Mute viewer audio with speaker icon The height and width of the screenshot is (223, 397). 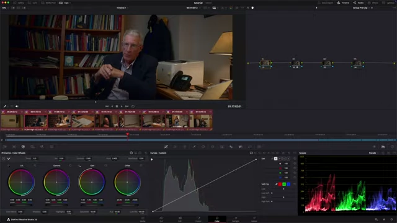coord(17,107)
